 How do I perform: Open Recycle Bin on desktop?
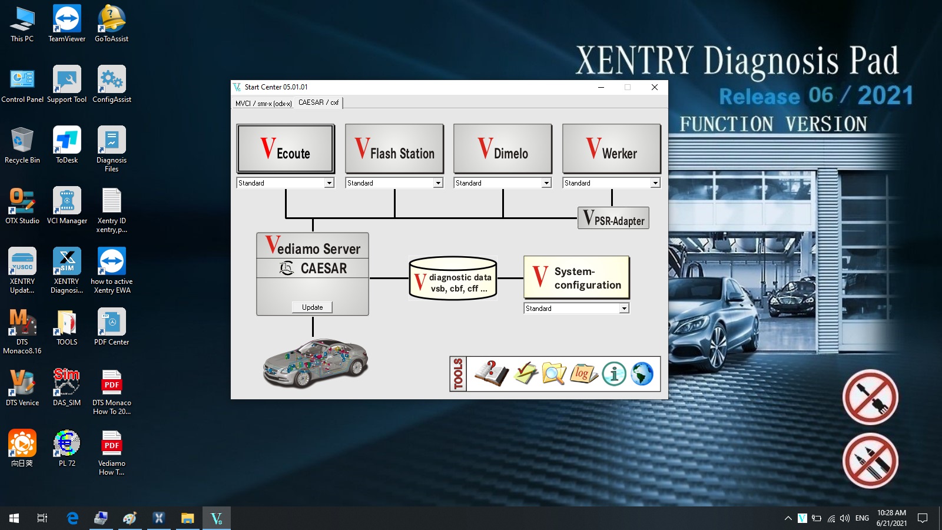[x=22, y=145]
